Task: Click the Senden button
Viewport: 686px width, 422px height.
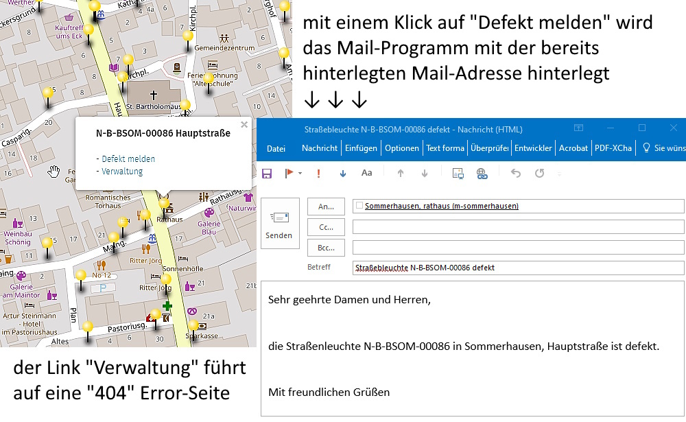Action: point(279,224)
